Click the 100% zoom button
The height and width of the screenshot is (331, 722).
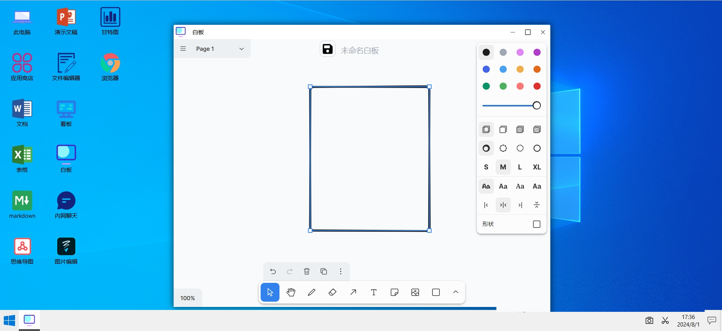pos(188,298)
